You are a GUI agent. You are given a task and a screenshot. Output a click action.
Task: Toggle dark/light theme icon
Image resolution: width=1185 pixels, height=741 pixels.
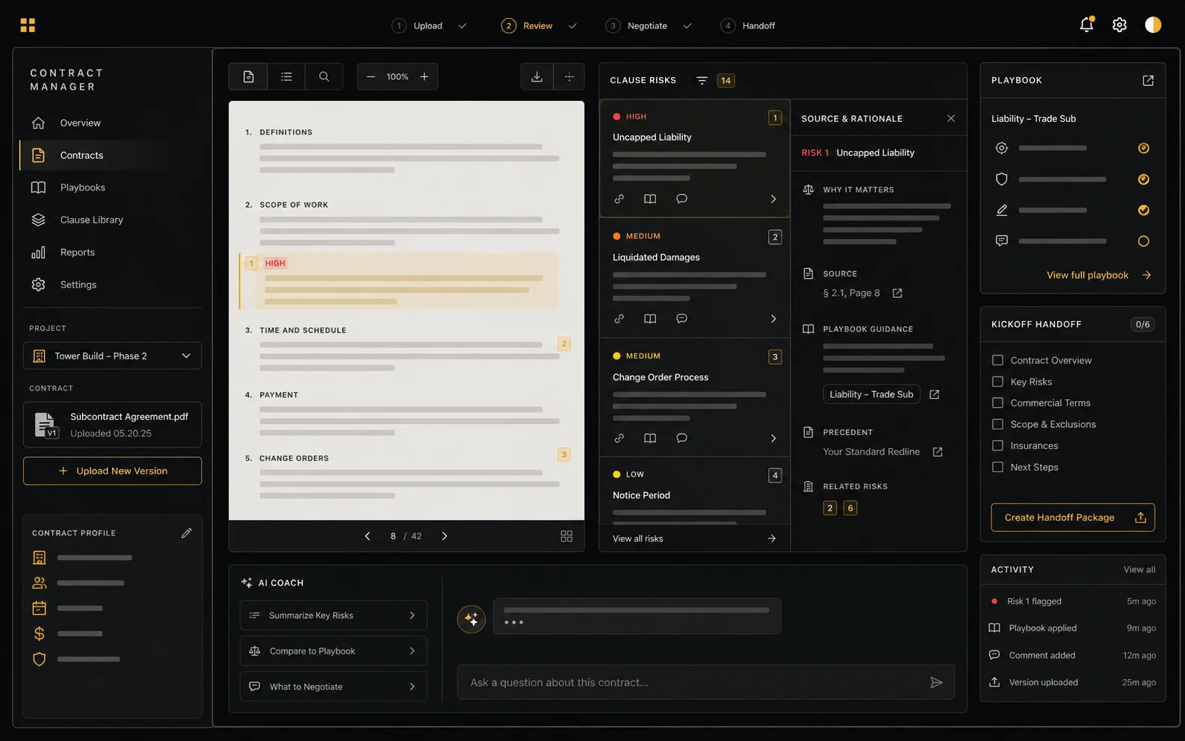coord(1153,25)
